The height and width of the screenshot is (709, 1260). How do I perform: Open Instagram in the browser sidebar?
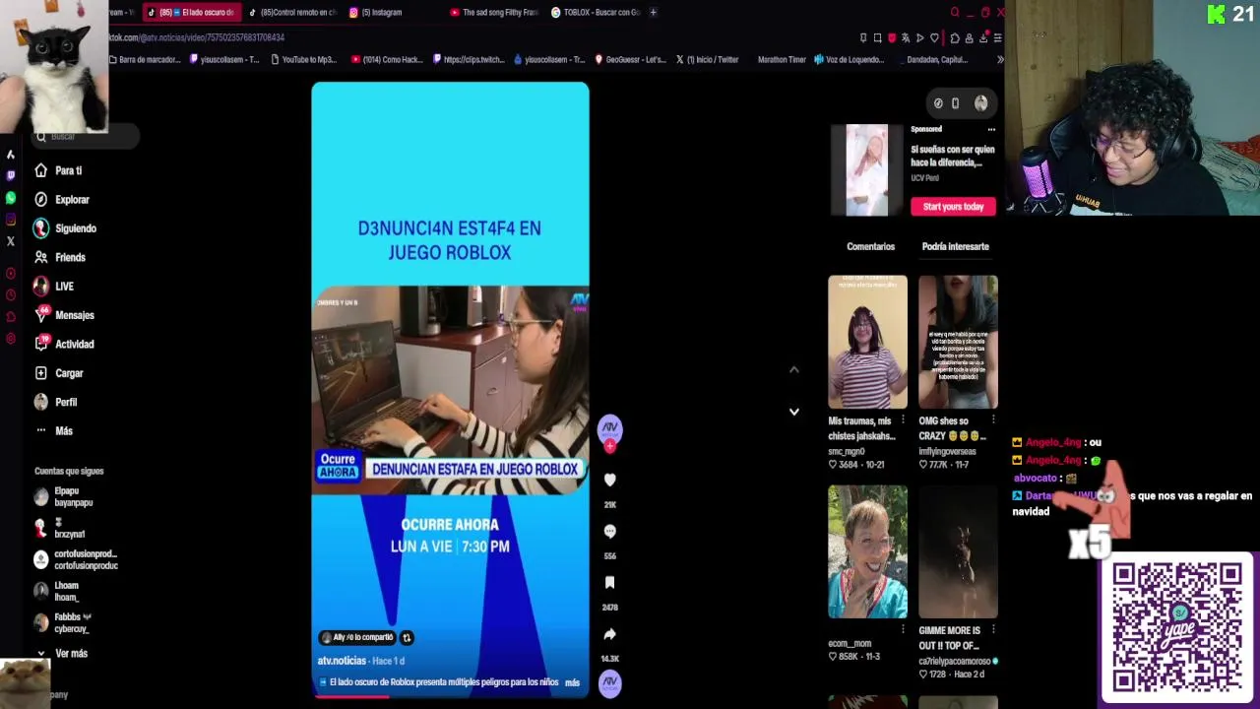pyautogui.click(x=11, y=220)
